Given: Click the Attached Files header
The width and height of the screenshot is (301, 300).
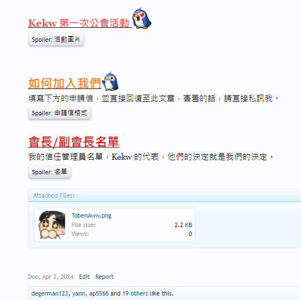Looking at the screenshot, I should [53, 195].
